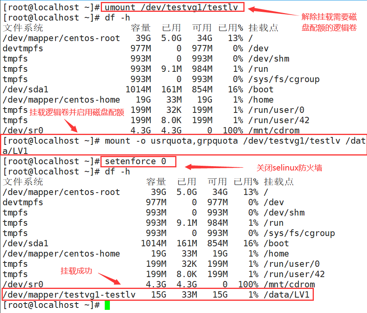Viewport: 367px width, 313px height.
Task: Click /dev/shm in the second df output
Action: point(284,213)
